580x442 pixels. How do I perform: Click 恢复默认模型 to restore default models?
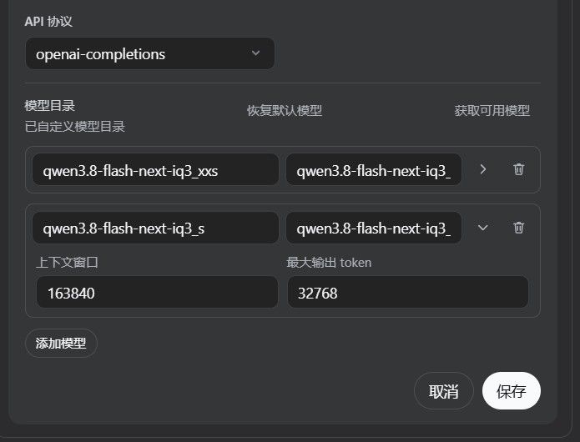[285, 110]
